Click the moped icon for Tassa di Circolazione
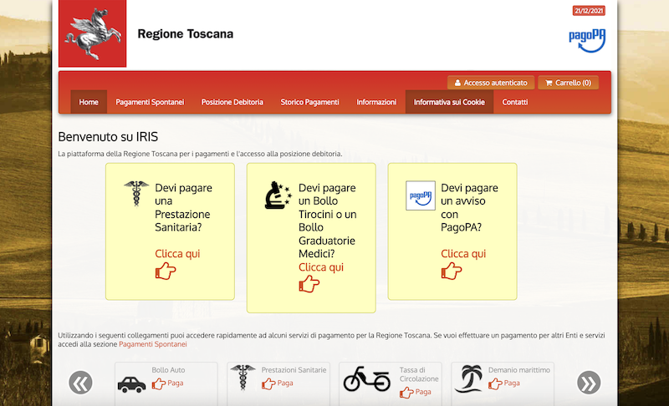This screenshot has height=406, width=669. click(x=366, y=379)
